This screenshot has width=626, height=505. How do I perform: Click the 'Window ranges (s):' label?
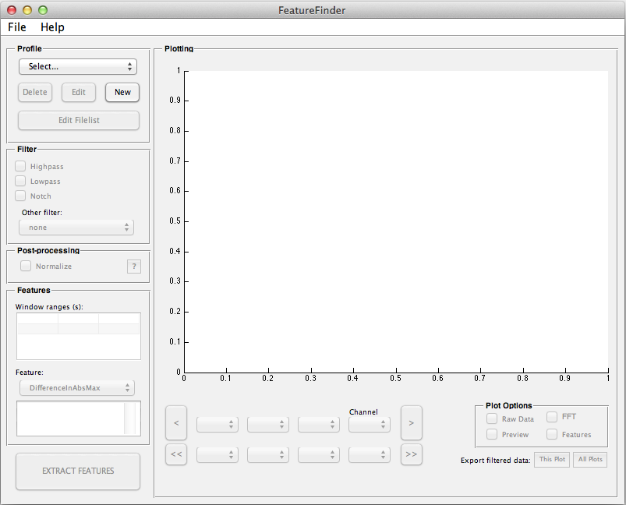tap(49, 307)
